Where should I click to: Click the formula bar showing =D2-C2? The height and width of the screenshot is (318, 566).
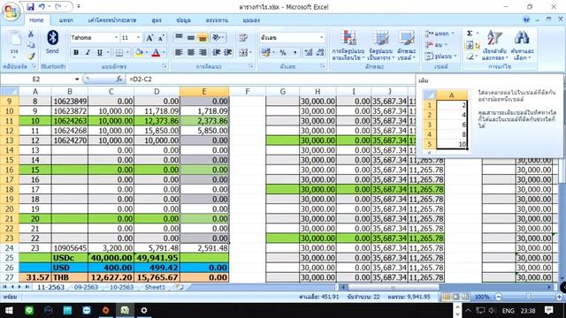point(271,79)
